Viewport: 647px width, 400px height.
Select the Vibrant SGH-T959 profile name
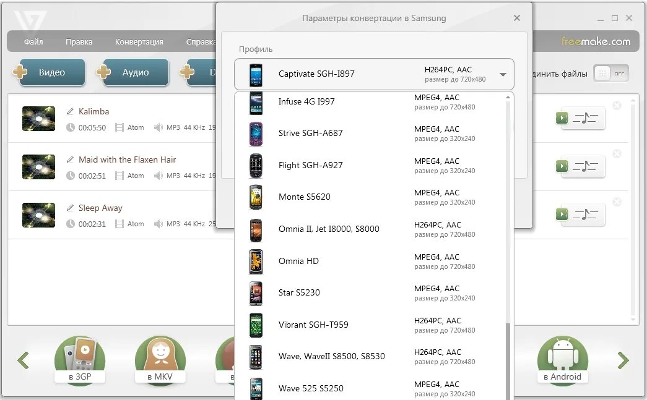tap(314, 325)
